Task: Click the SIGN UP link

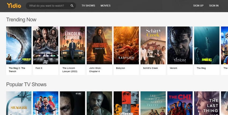Action: [198, 6]
